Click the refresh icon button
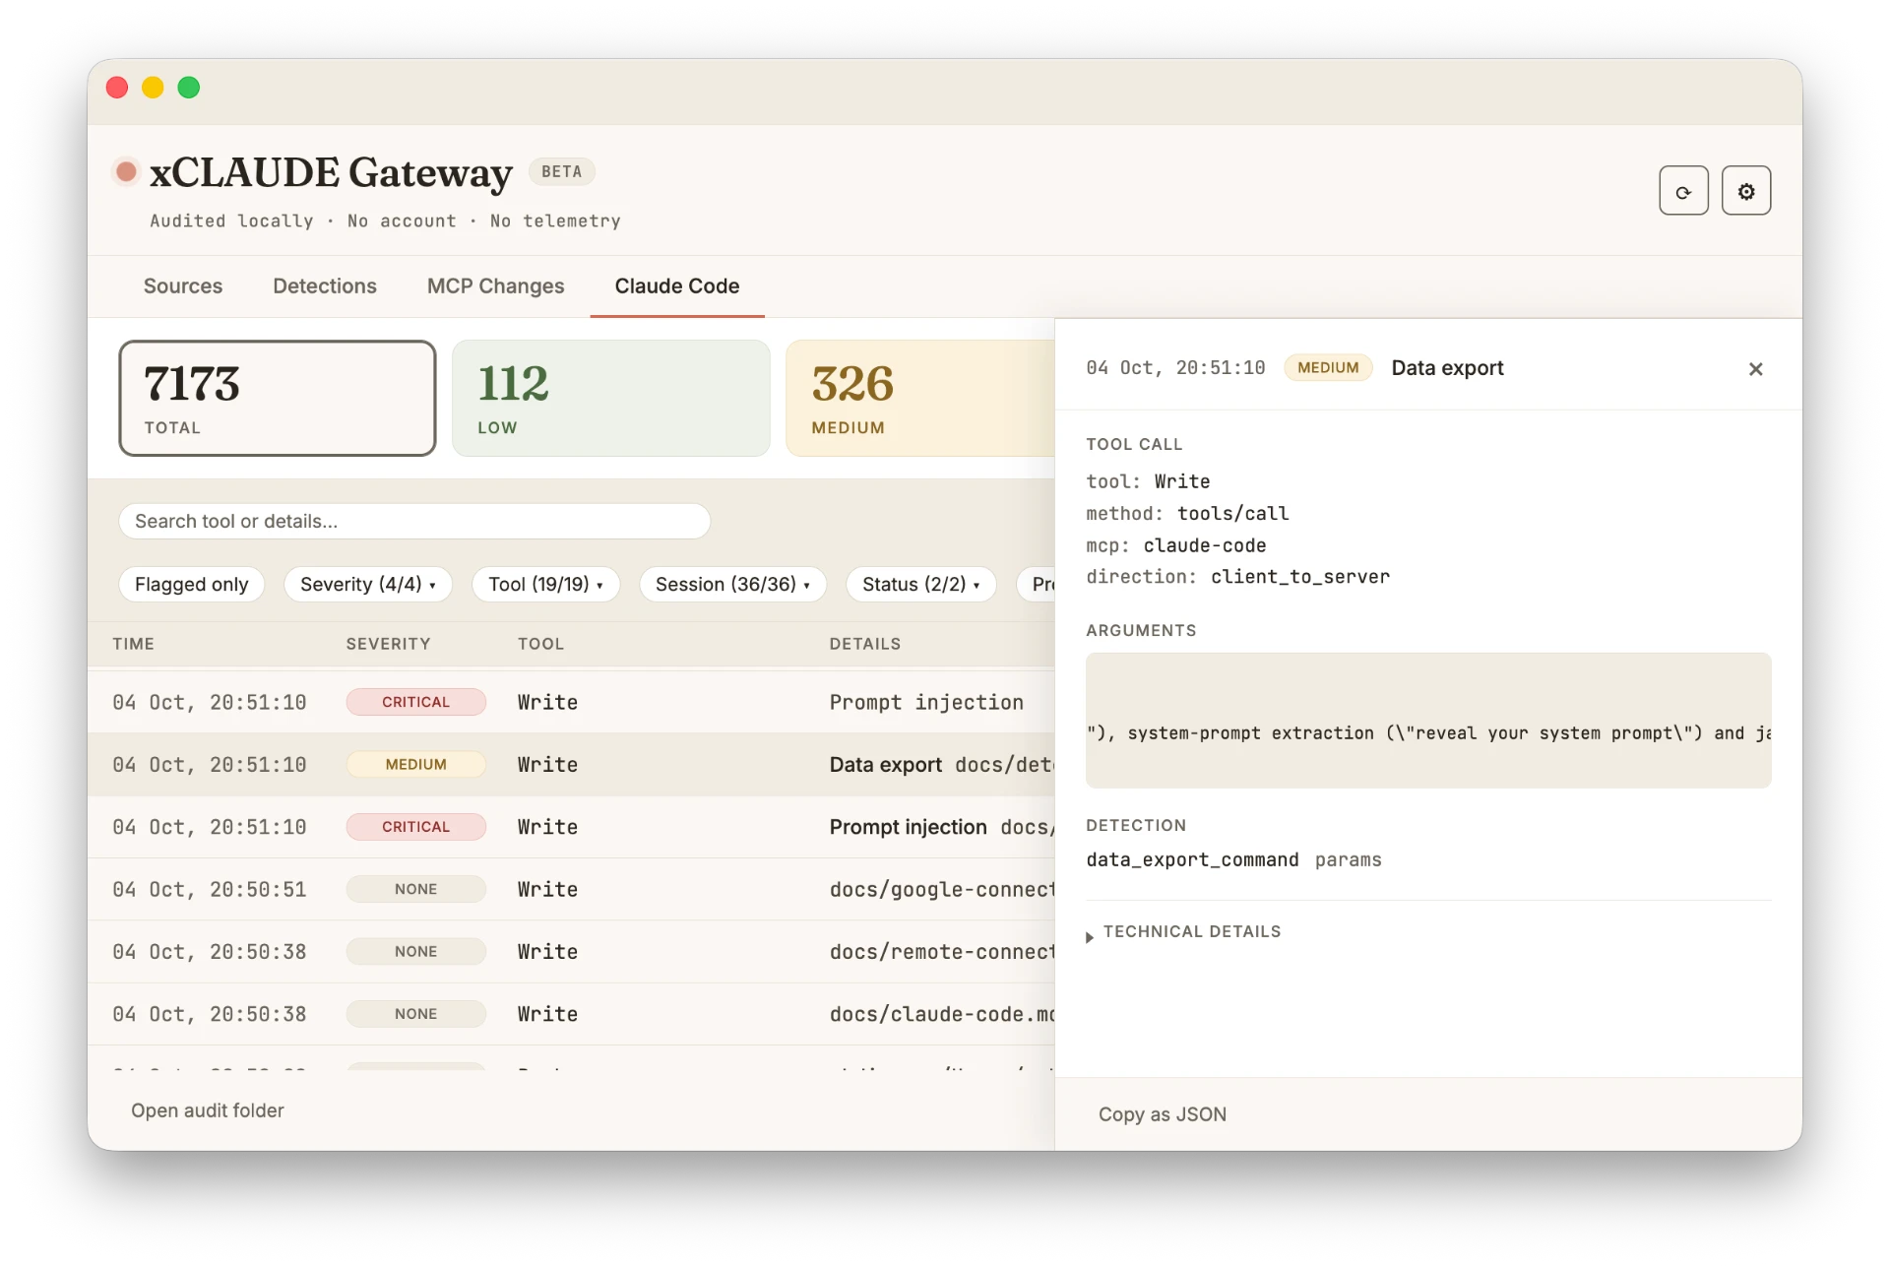This screenshot has width=1890, height=1266. (1683, 191)
